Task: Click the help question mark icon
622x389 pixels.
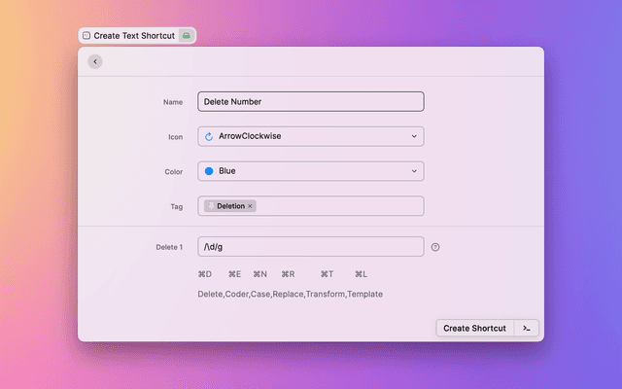Action: [435, 247]
